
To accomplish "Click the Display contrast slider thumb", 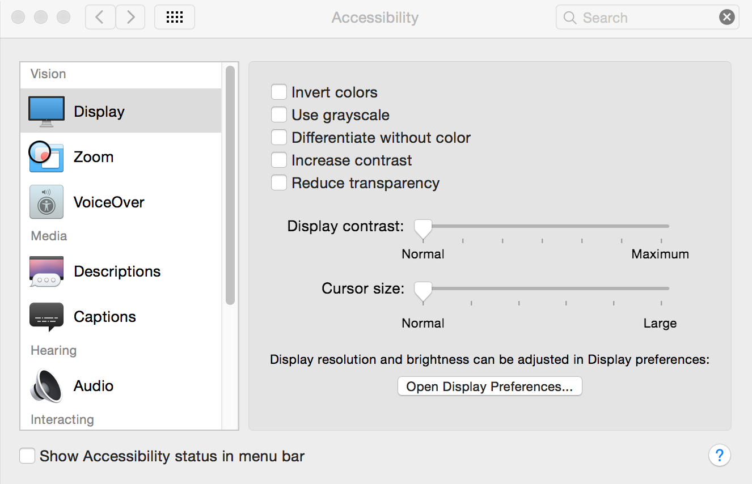I will click(423, 228).
